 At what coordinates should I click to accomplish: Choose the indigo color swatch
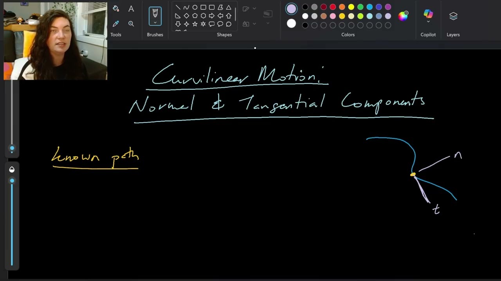[x=379, y=7]
